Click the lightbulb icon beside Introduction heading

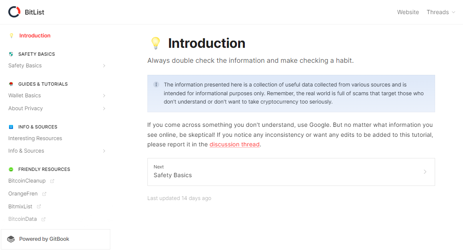pyautogui.click(x=155, y=43)
